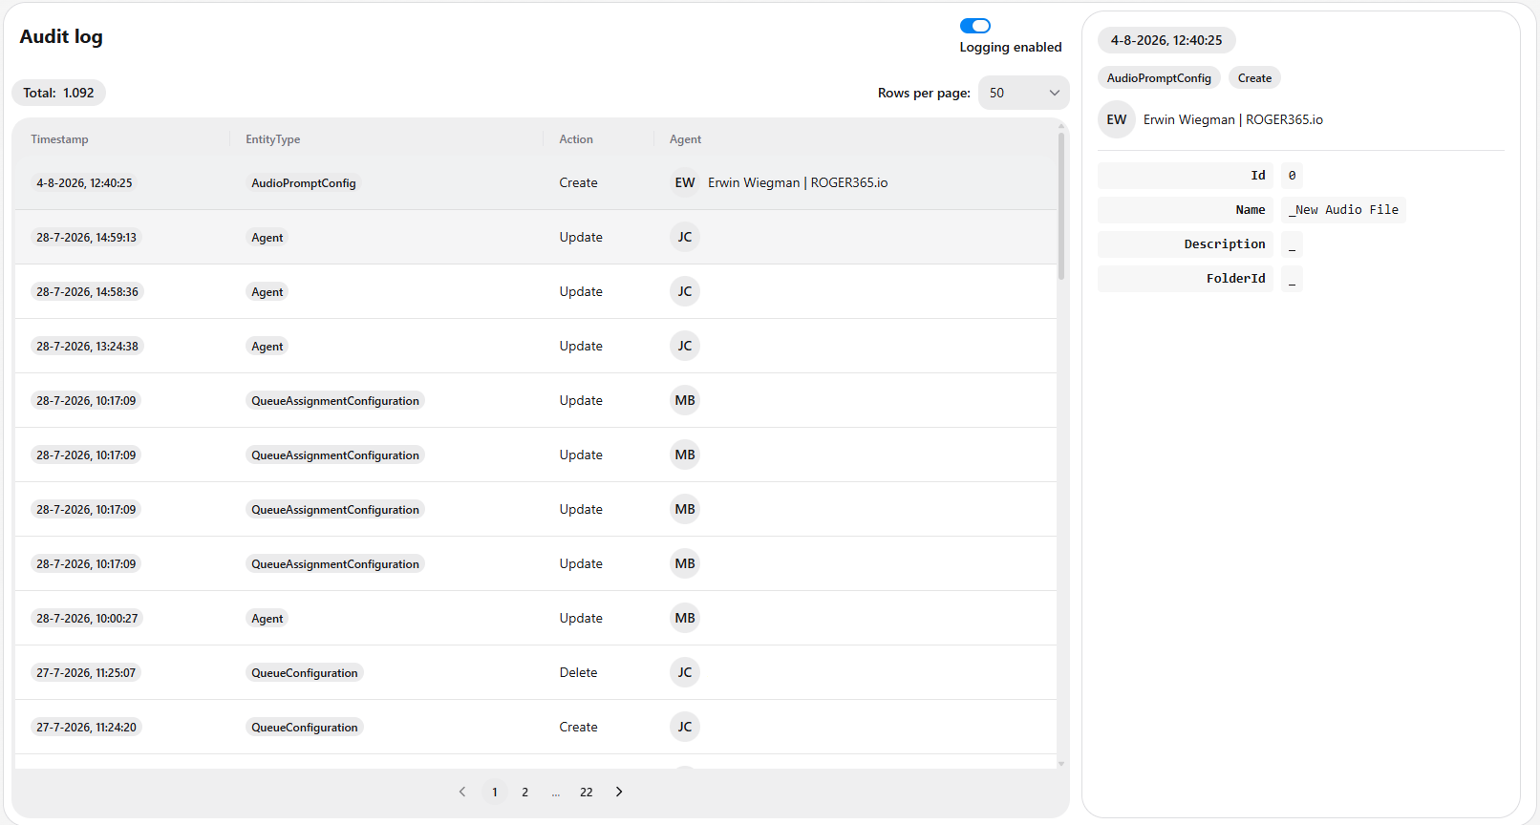Viewport: 1540px width, 825px height.
Task: Select page 1 in pagination
Action: [495, 792]
